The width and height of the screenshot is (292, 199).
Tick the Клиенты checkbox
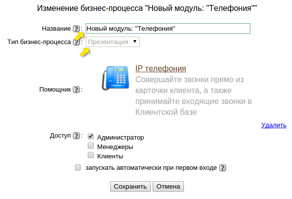coord(91,155)
